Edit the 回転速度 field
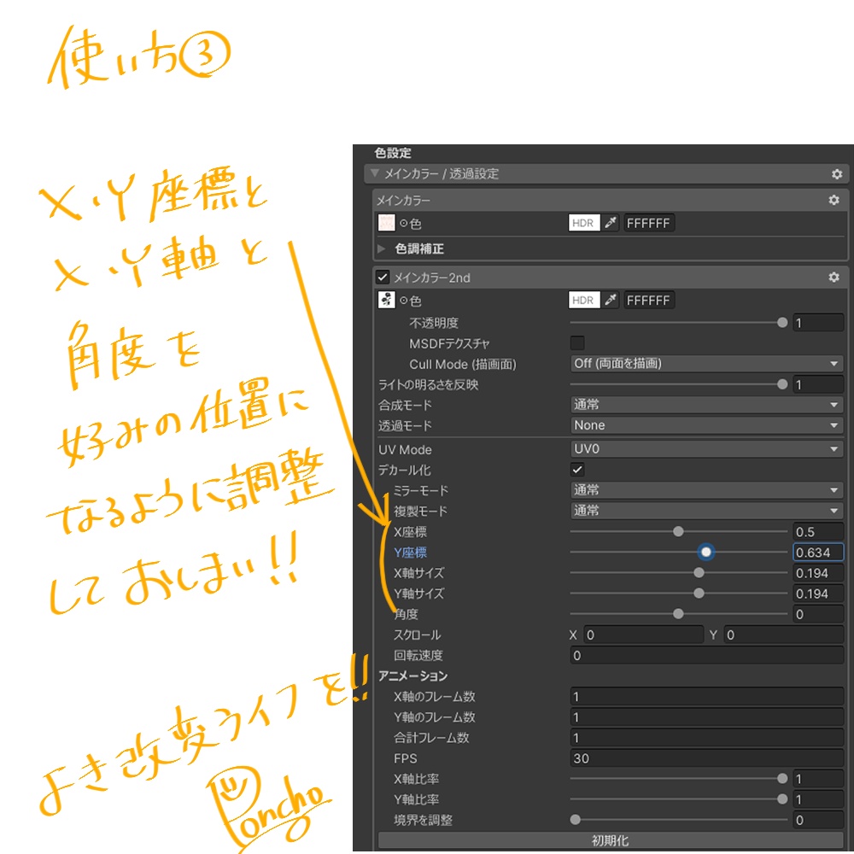The width and height of the screenshot is (854, 854). point(706,655)
